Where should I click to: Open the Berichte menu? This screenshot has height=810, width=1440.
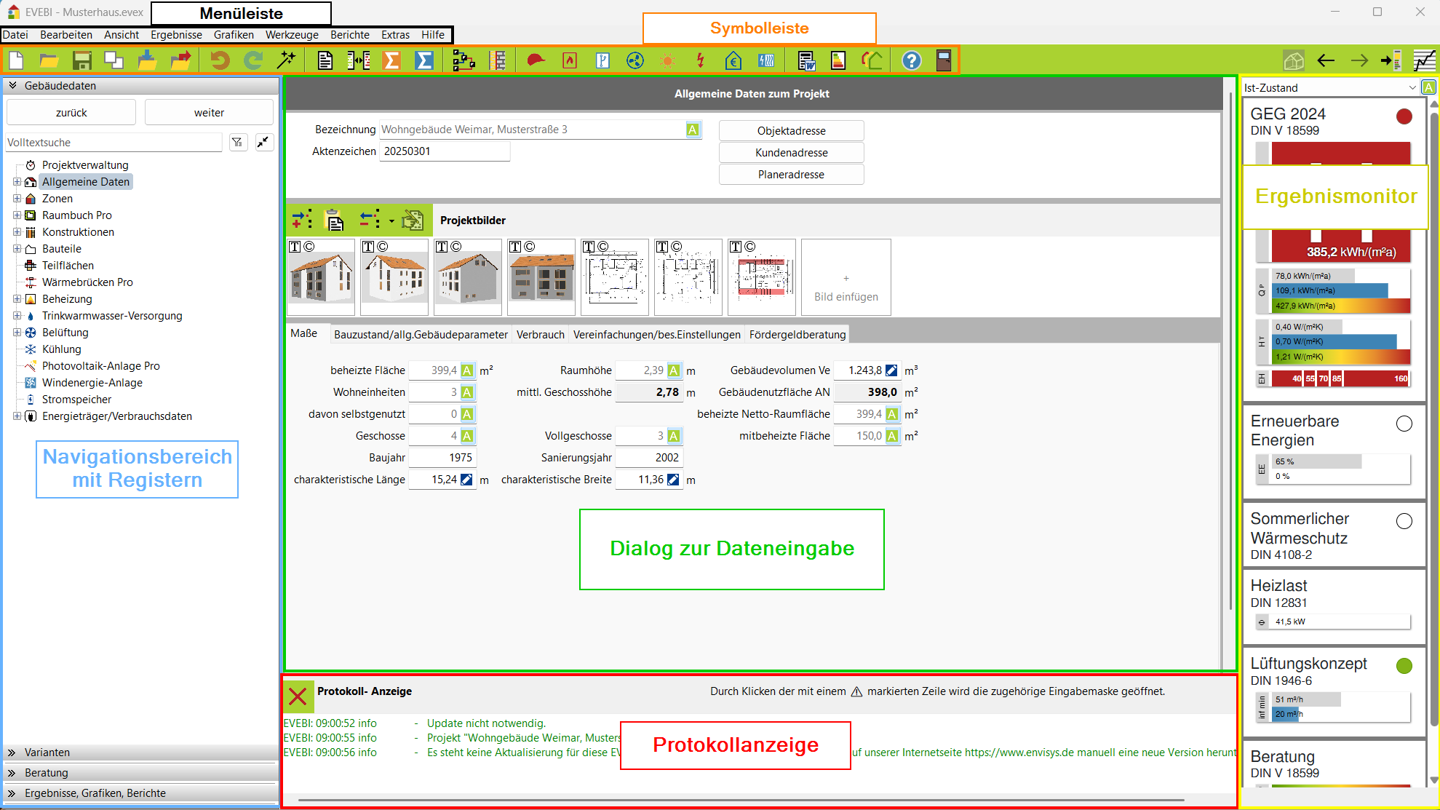(x=349, y=35)
